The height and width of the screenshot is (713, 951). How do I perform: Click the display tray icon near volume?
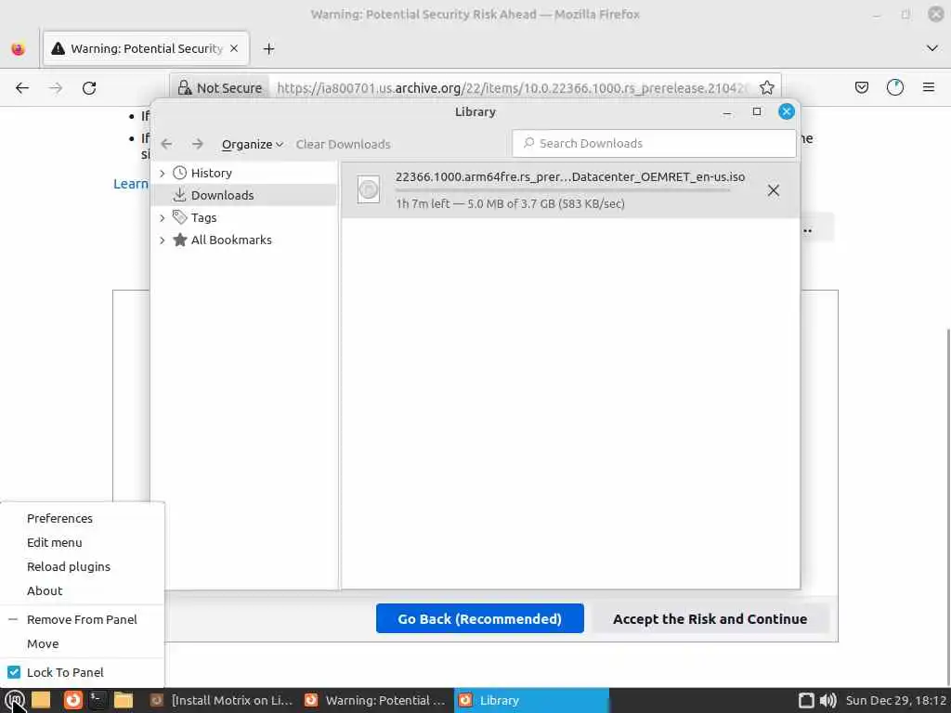coord(806,700)
